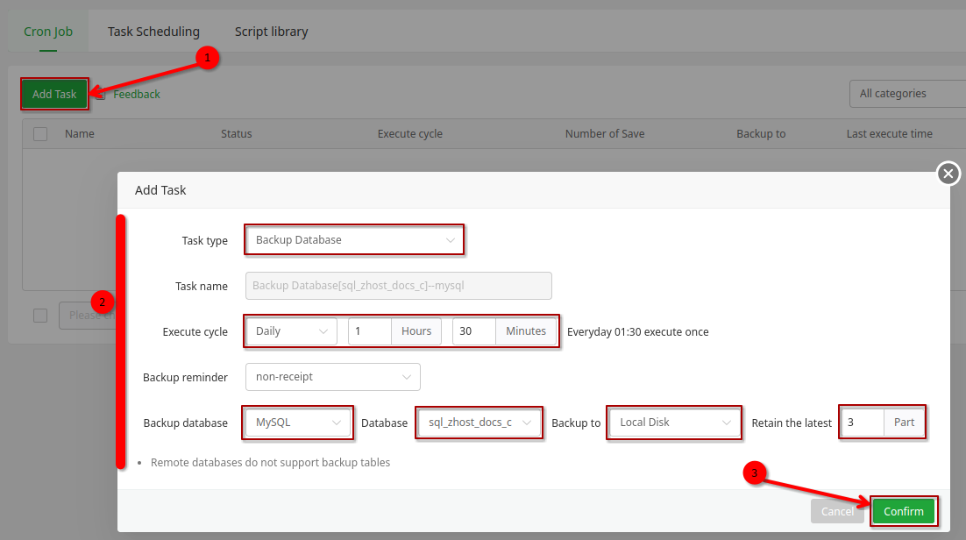
Task: Click the Retain the latest number field
Action: pyautogui.click(x=862, y=423)
